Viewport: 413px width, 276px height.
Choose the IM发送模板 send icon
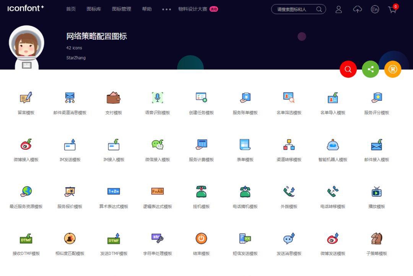(x=70, y=144)
